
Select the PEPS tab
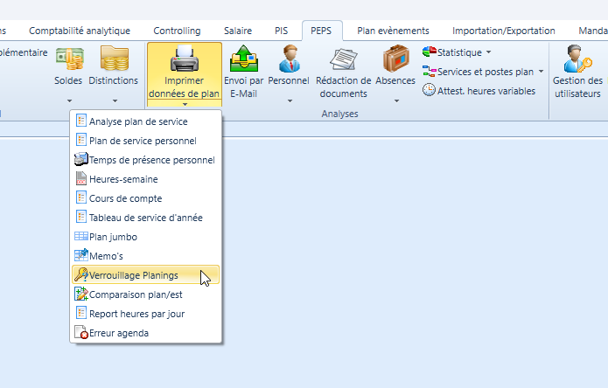coord(321,31)
